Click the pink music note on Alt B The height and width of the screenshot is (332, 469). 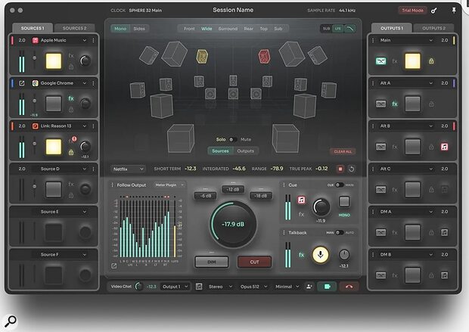click(x=445, y=147)
